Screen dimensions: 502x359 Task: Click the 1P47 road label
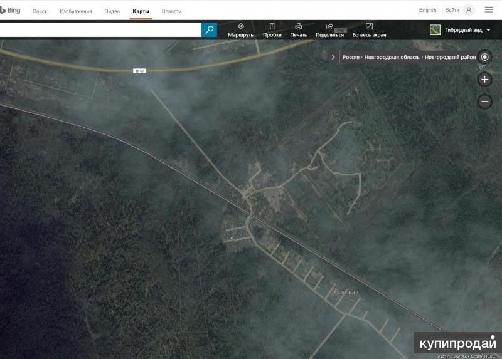pyautogui.click(x=139, y=71)
